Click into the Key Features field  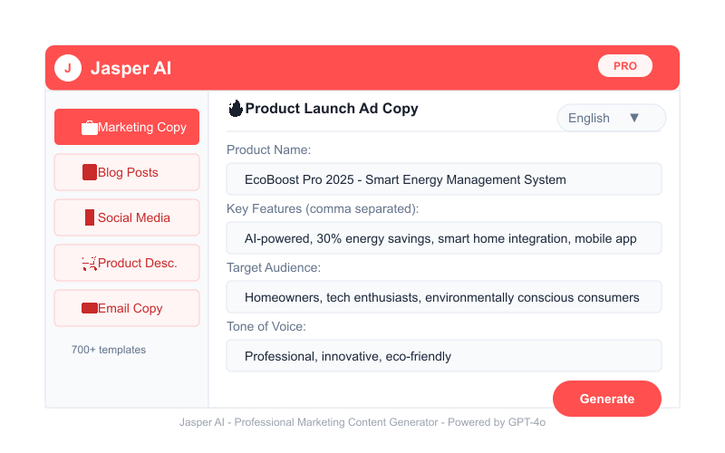pos(444,238)
